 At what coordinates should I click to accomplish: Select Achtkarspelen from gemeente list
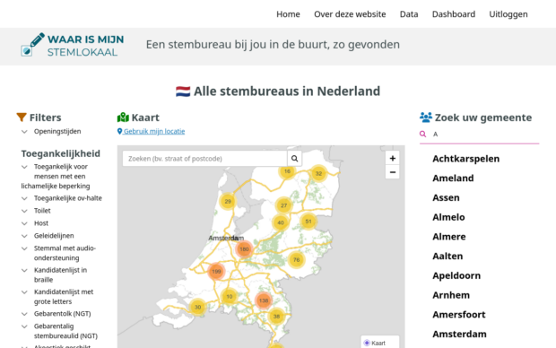pyautogui.click(x=465, y=159)
